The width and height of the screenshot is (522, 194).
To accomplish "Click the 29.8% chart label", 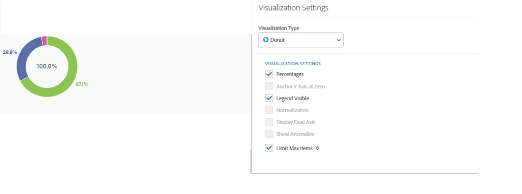I will 10,52.
